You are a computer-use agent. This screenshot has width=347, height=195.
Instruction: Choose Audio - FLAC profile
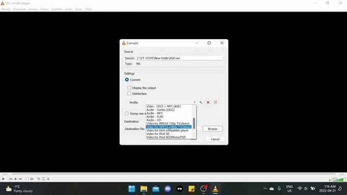pos(155,116)
